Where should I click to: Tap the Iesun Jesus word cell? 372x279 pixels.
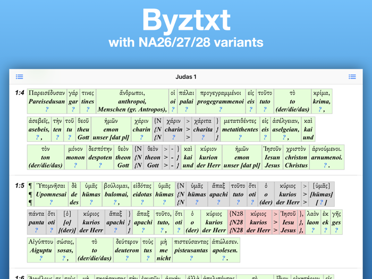[x=272, y=157]
